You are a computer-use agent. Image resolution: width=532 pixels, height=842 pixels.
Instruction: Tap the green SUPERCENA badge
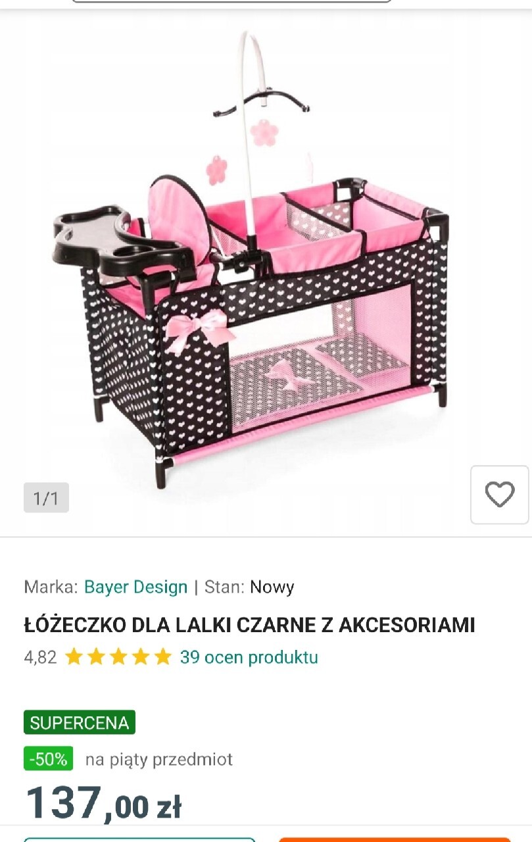(80, 722)
